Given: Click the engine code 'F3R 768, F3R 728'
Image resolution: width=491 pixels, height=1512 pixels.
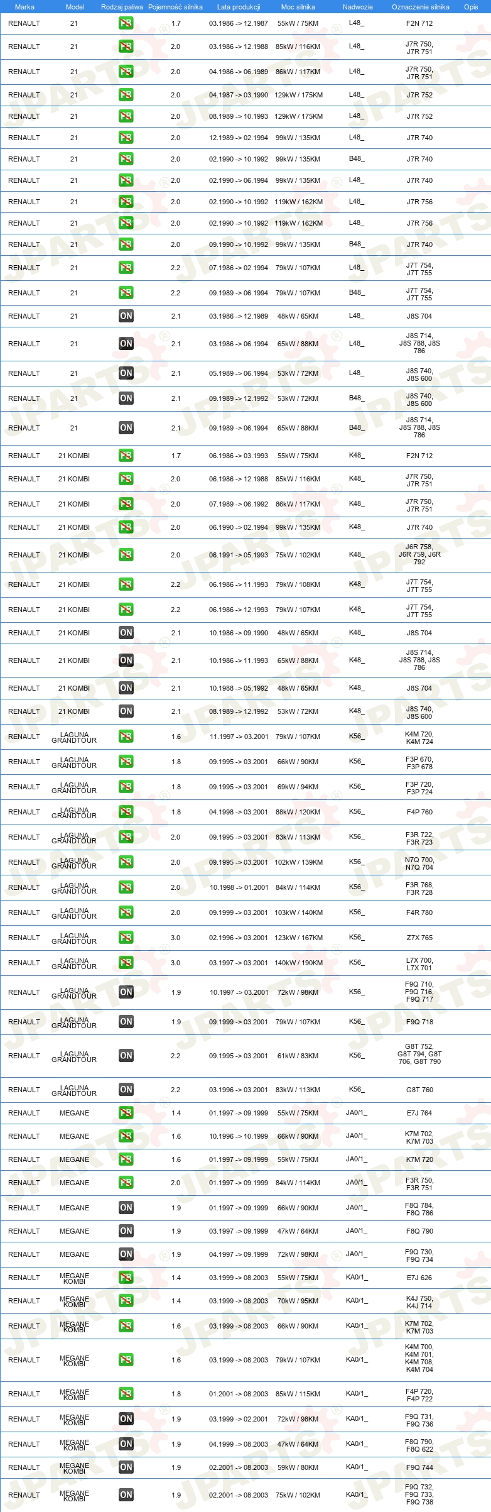Looking at the screenshot, I should pos(419,889).
